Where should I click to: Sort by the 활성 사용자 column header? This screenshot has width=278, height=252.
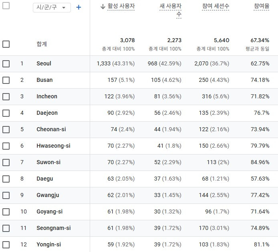pyautogui.click(x=121, y=6)
